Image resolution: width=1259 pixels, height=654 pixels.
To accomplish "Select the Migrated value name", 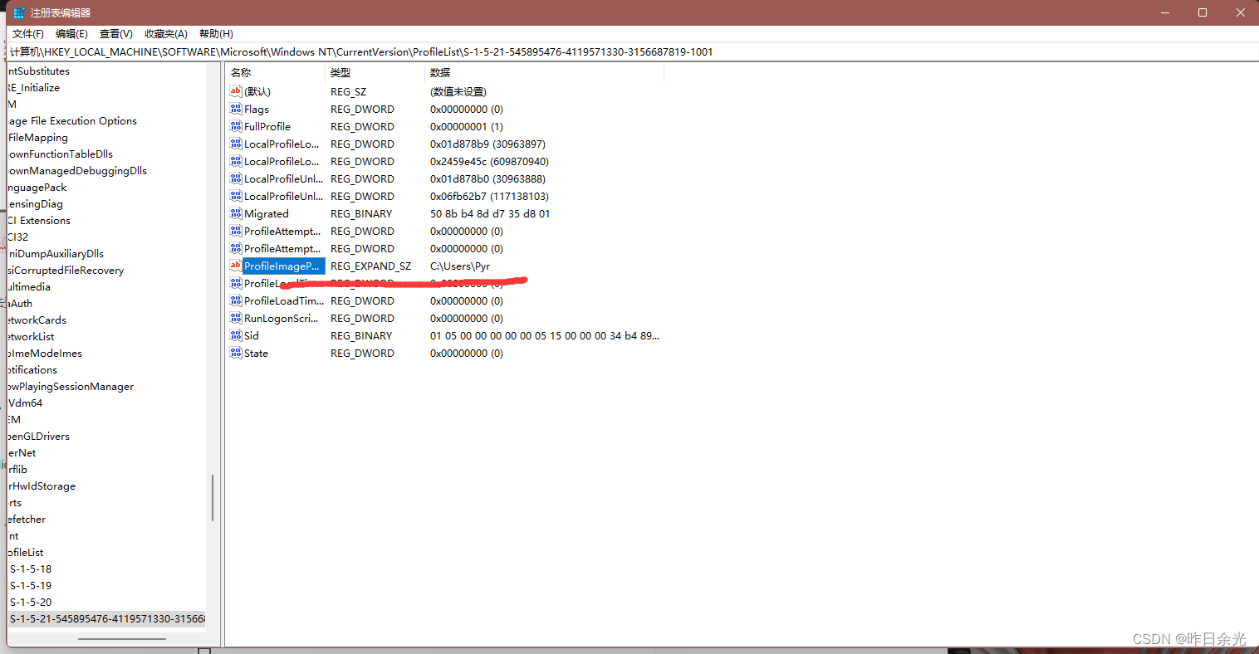I will [267, 214].
